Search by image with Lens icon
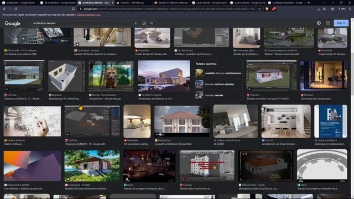Viewport: 354px width, 199px height. click(x=144, y=23)
